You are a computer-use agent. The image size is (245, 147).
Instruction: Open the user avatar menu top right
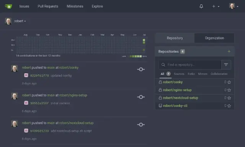tap(234, 6)
